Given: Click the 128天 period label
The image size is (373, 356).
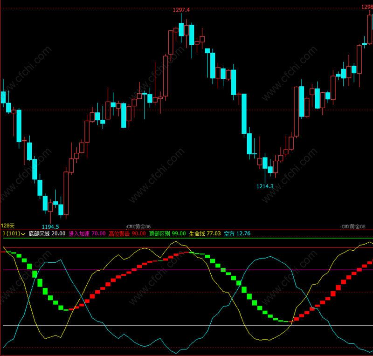Looking at the screenshot, I should (7, 226).
